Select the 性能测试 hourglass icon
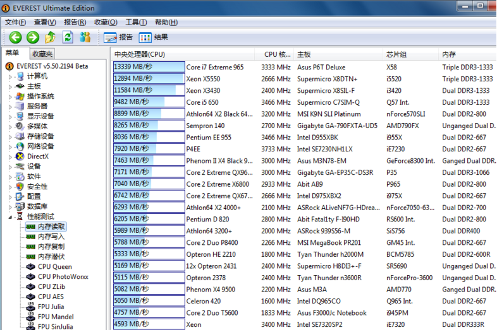 click(x=20, y=216)
